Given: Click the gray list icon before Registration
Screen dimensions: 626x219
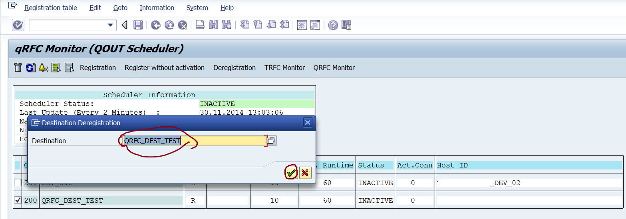Looking at the screenshot, I should click(x=69, y=68).
